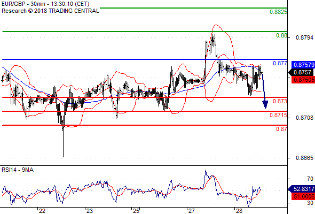Select the 0.8665 price axis value
This screenshot has height=214, width=315.
click(x=304, y=158)
